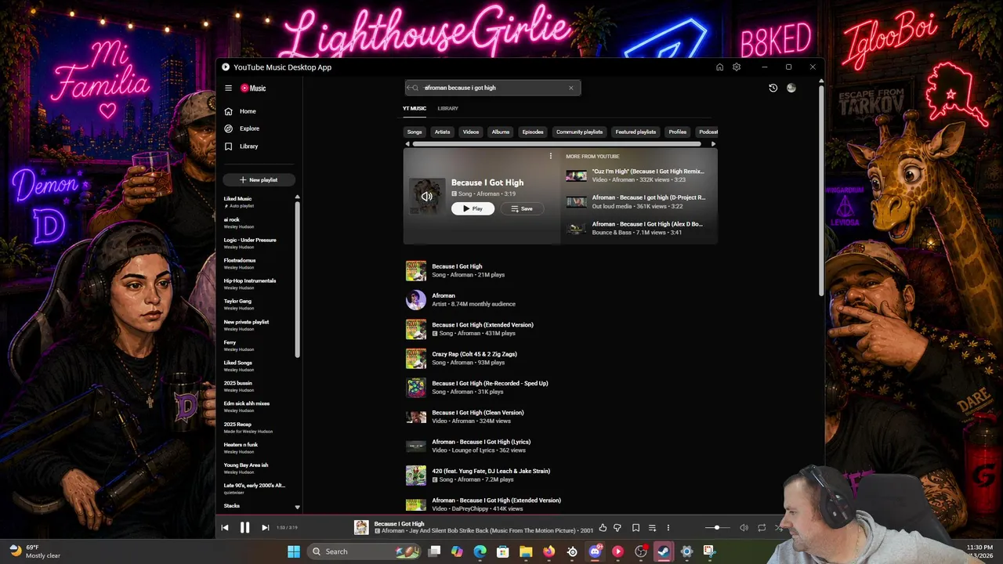Open Microsoft Edge from taskbar
The height and width of the screenshot is (564, 1003).
coord(480,551)
